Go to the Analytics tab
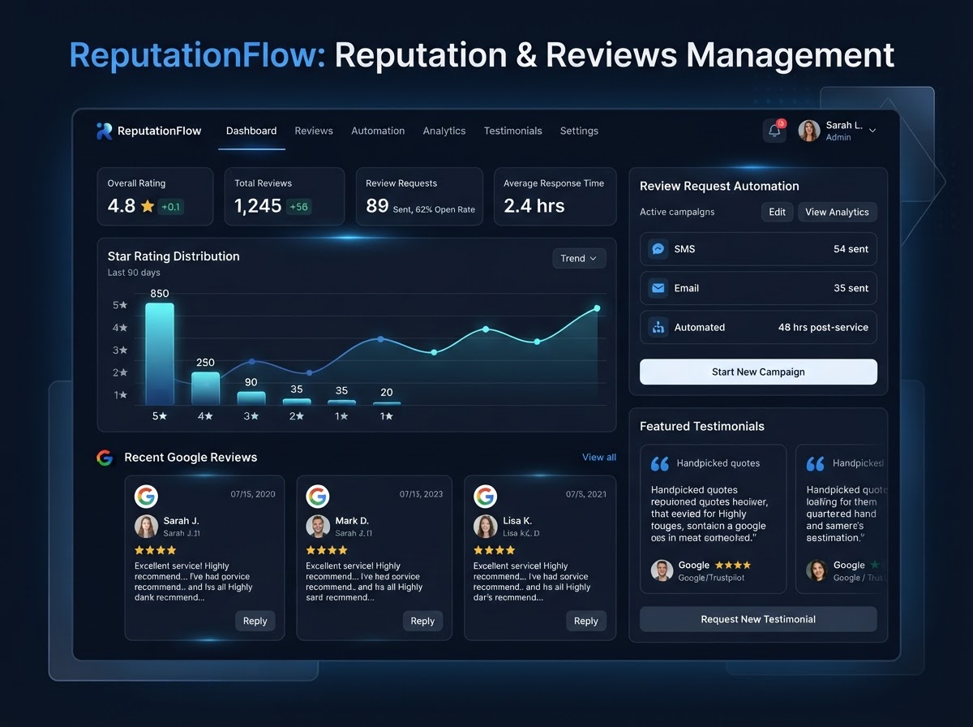Viewport: 973px width, 727px height. [444, 131]
